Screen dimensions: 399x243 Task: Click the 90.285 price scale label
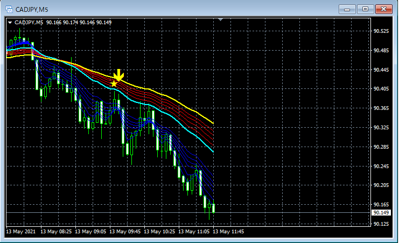tap(381, 147)
